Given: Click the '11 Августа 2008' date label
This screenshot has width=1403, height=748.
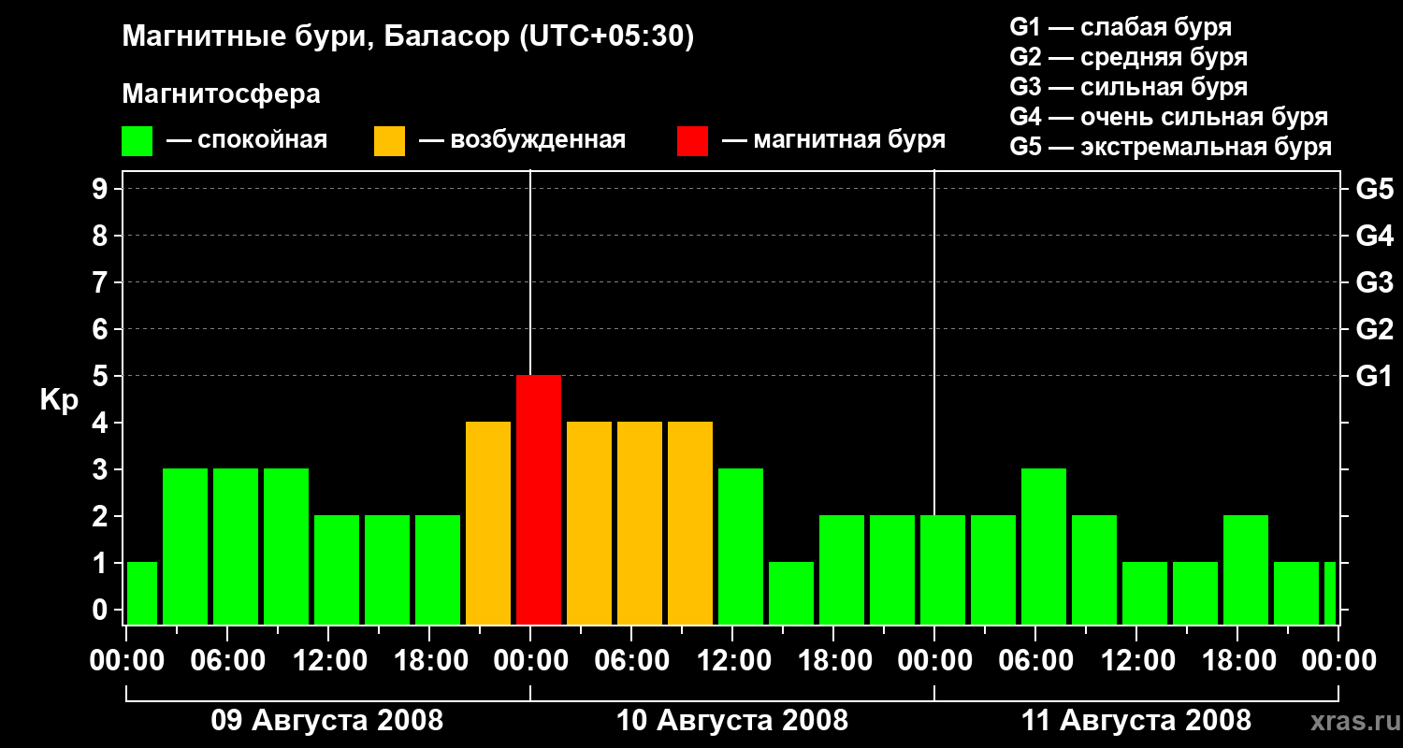Looking at the screenshot, I should tap(1136, 721).
